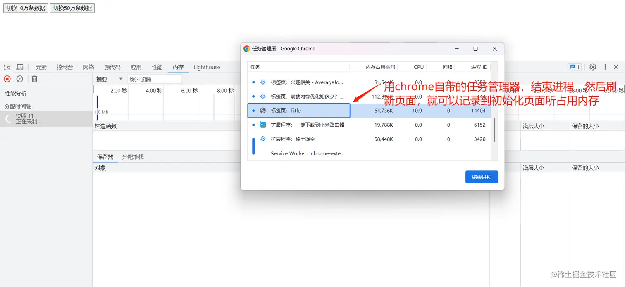
Task: Click the 切换10万条数据 button
Action: pyautogui.click(x=26, y=8)
